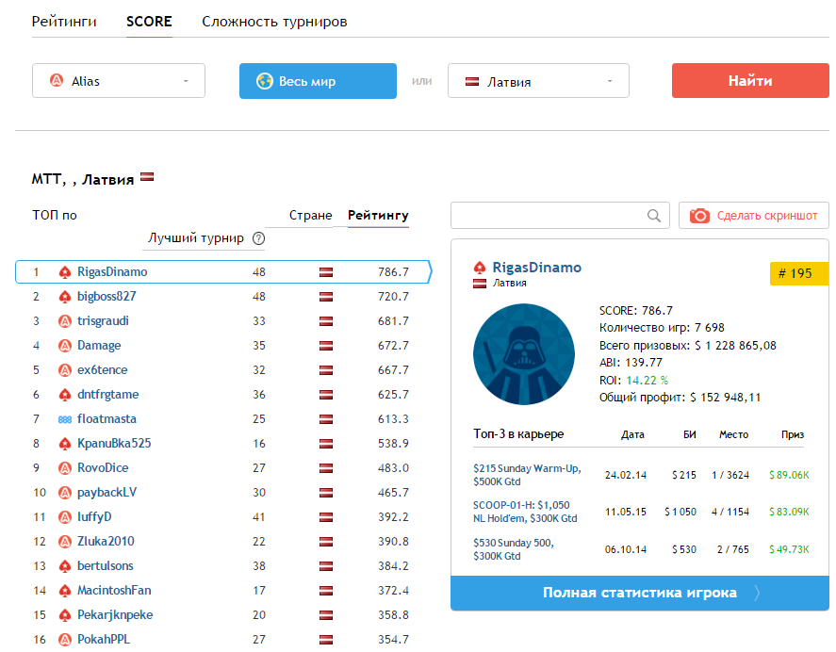Open Полная статистика игрока
The image size is (836, 652).
pos(639,593)
